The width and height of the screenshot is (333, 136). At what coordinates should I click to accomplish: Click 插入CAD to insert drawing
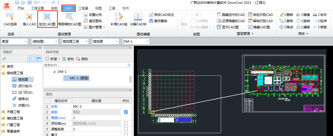(x=29, y=19)
